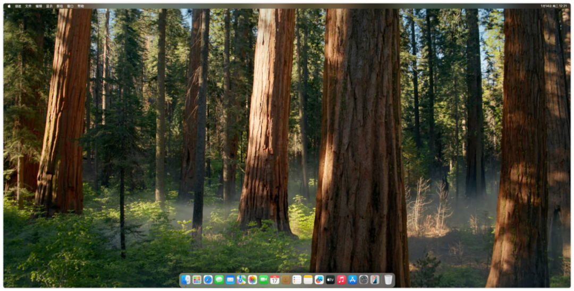Launch Maps from the Dock

point(241,279)
